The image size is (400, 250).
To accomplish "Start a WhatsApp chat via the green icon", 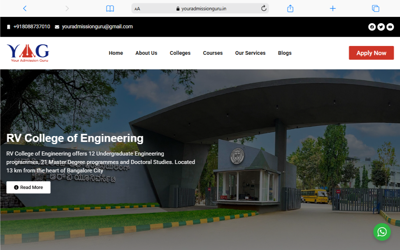I will [x=382, y=232].
